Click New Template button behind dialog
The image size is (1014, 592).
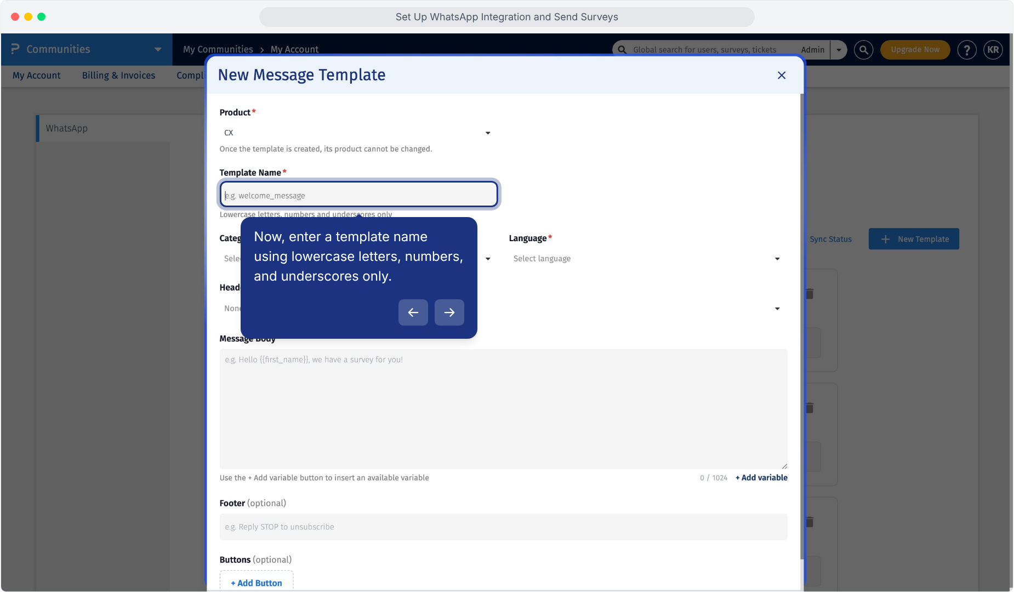(x=914, y=239)
